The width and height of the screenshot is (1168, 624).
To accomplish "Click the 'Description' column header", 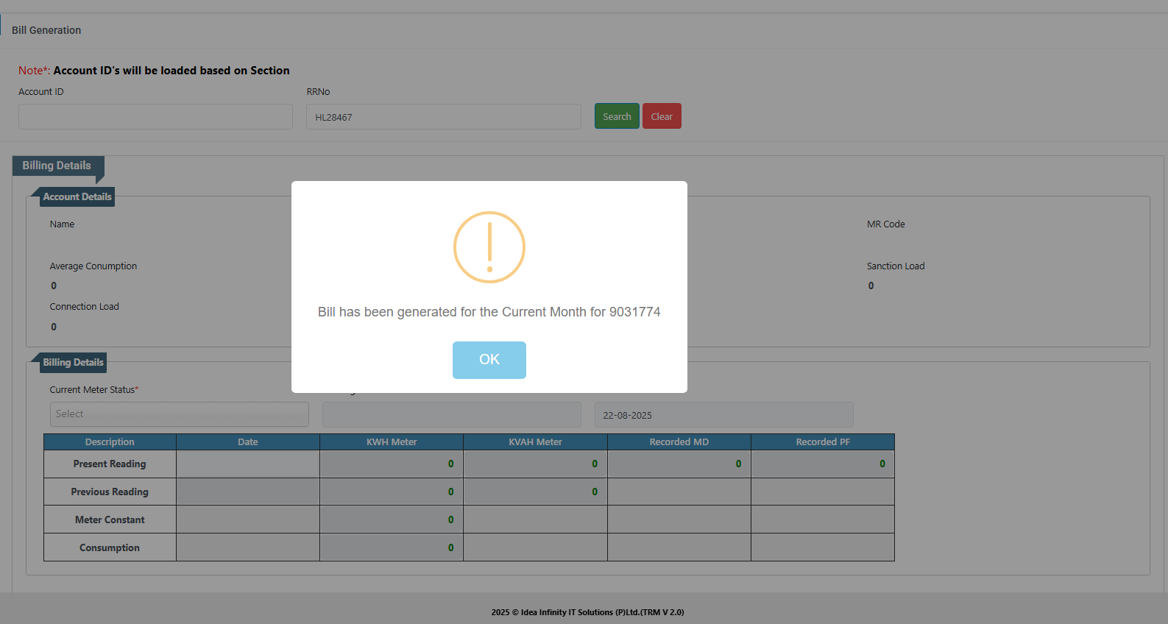I will 110,442.
